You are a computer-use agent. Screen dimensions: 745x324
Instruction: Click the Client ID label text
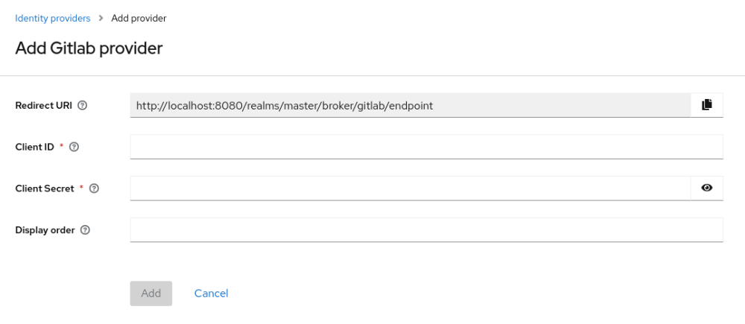click(35, 147)
